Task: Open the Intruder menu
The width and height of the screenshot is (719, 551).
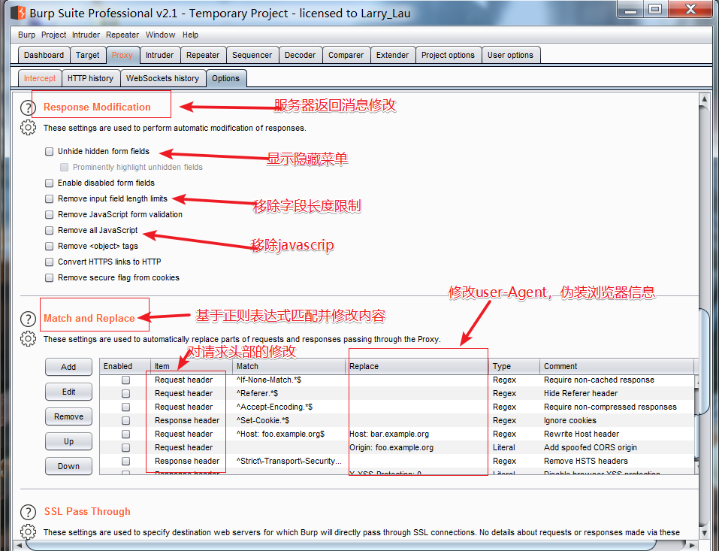Action: (x=86, y=35)
